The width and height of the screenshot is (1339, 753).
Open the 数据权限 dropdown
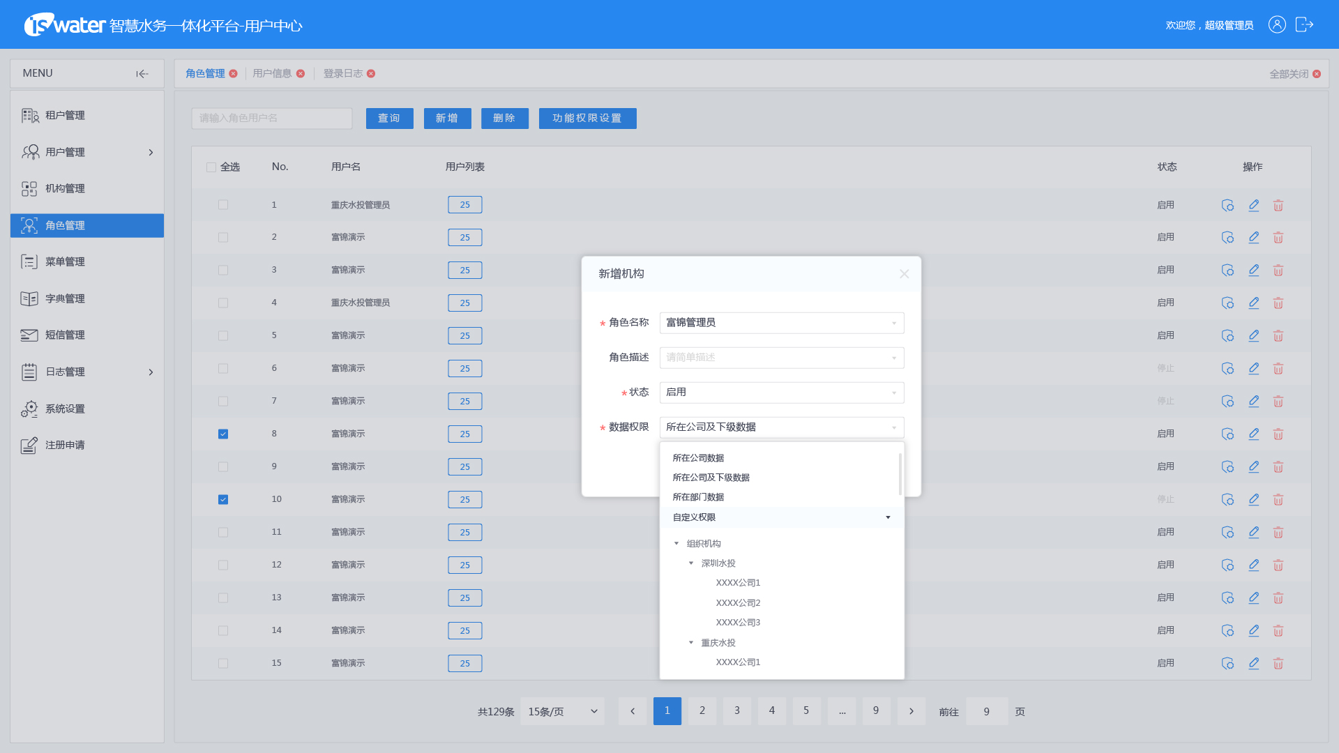click(782, 427)
